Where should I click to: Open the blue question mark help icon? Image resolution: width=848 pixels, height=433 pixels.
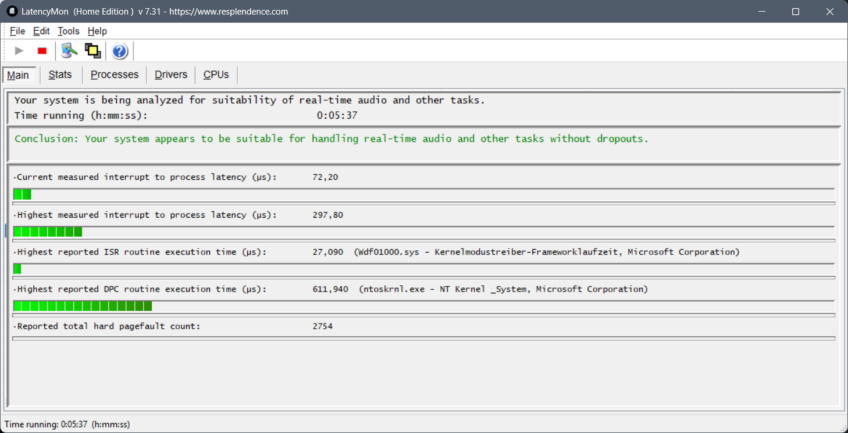pos(120,51)
